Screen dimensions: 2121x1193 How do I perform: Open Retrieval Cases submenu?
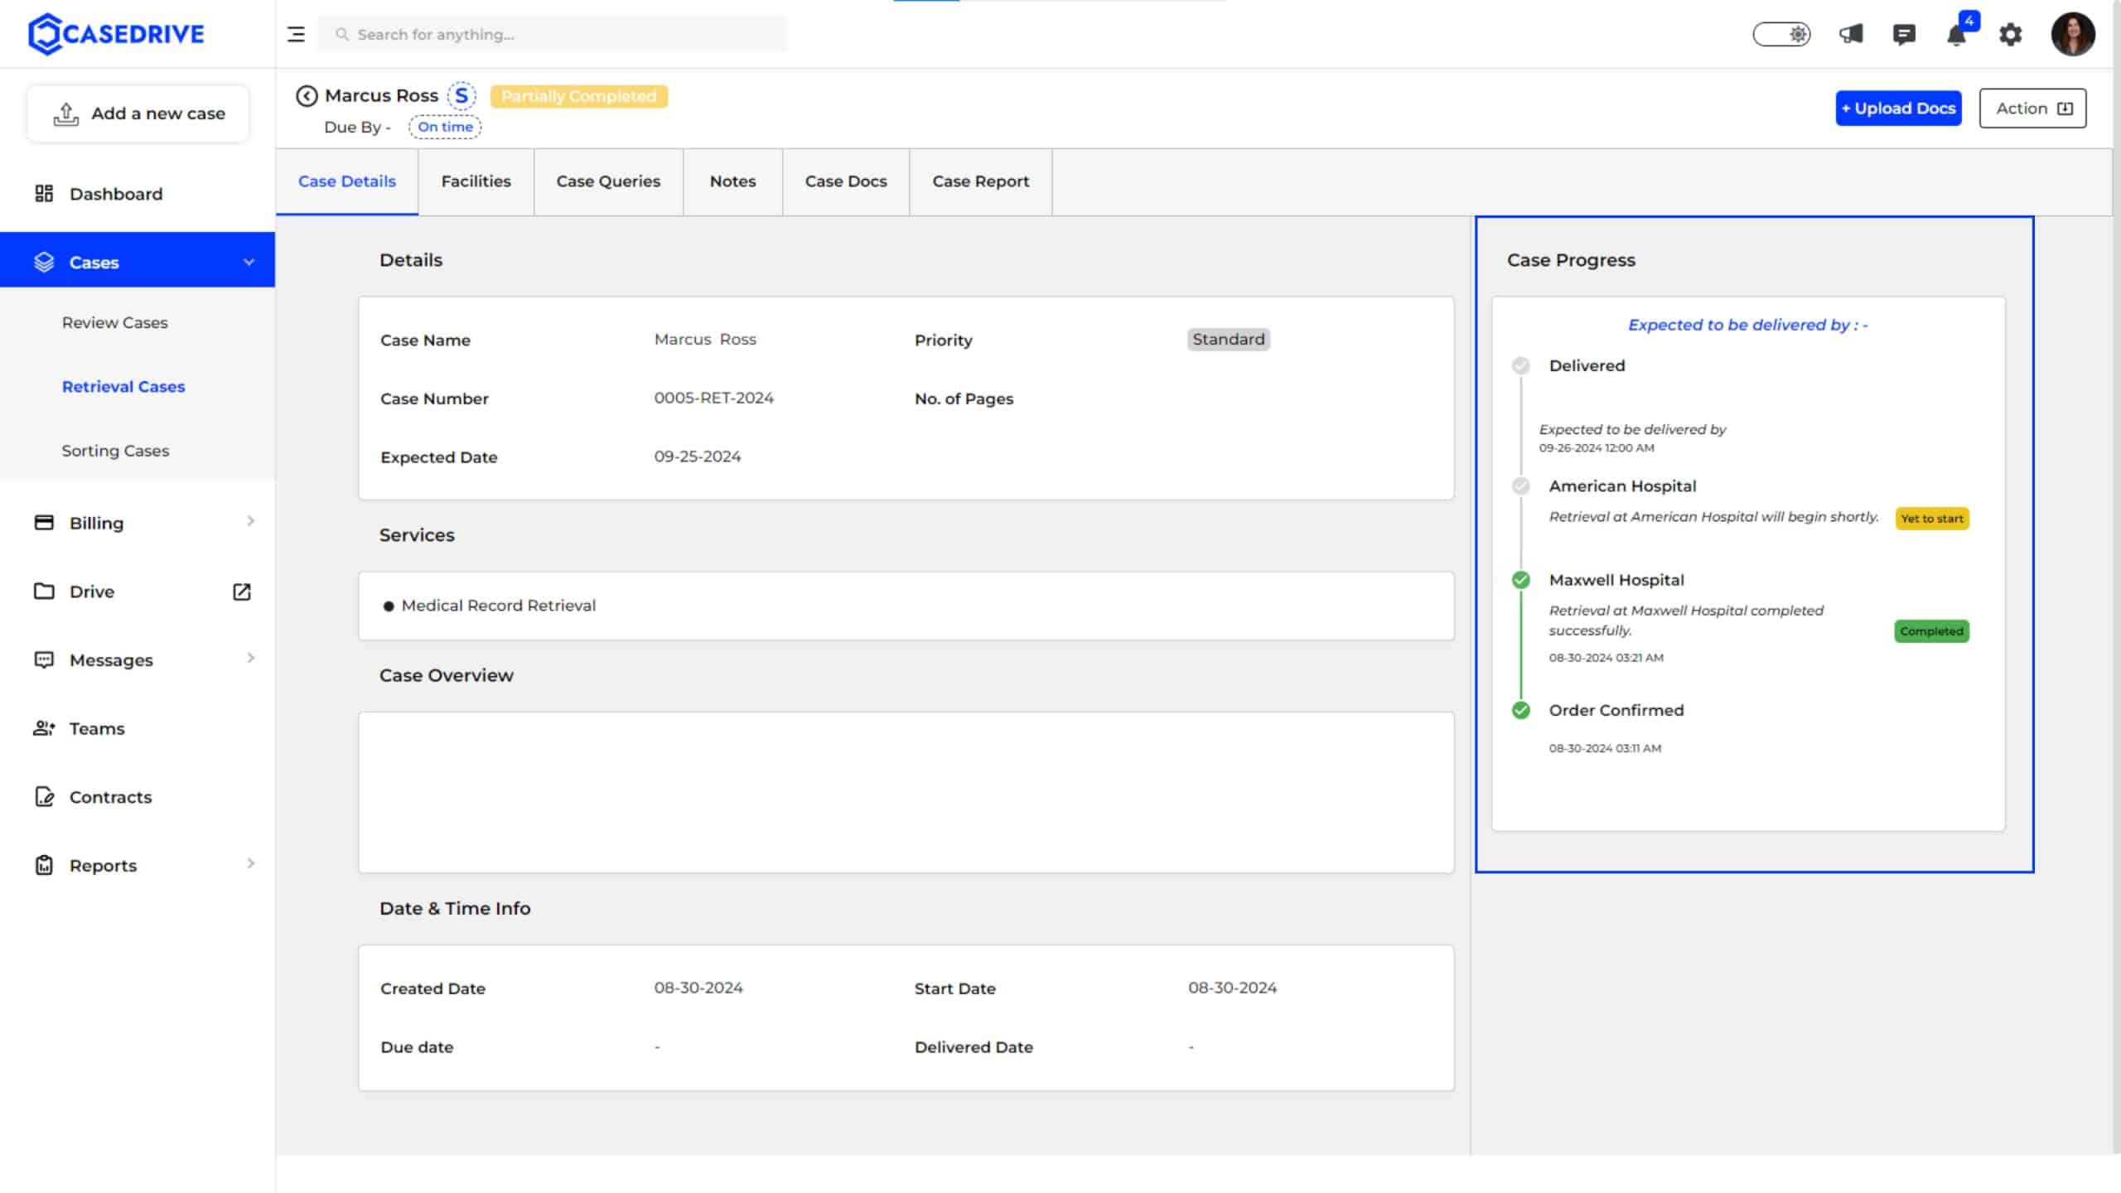pos(123,387)
